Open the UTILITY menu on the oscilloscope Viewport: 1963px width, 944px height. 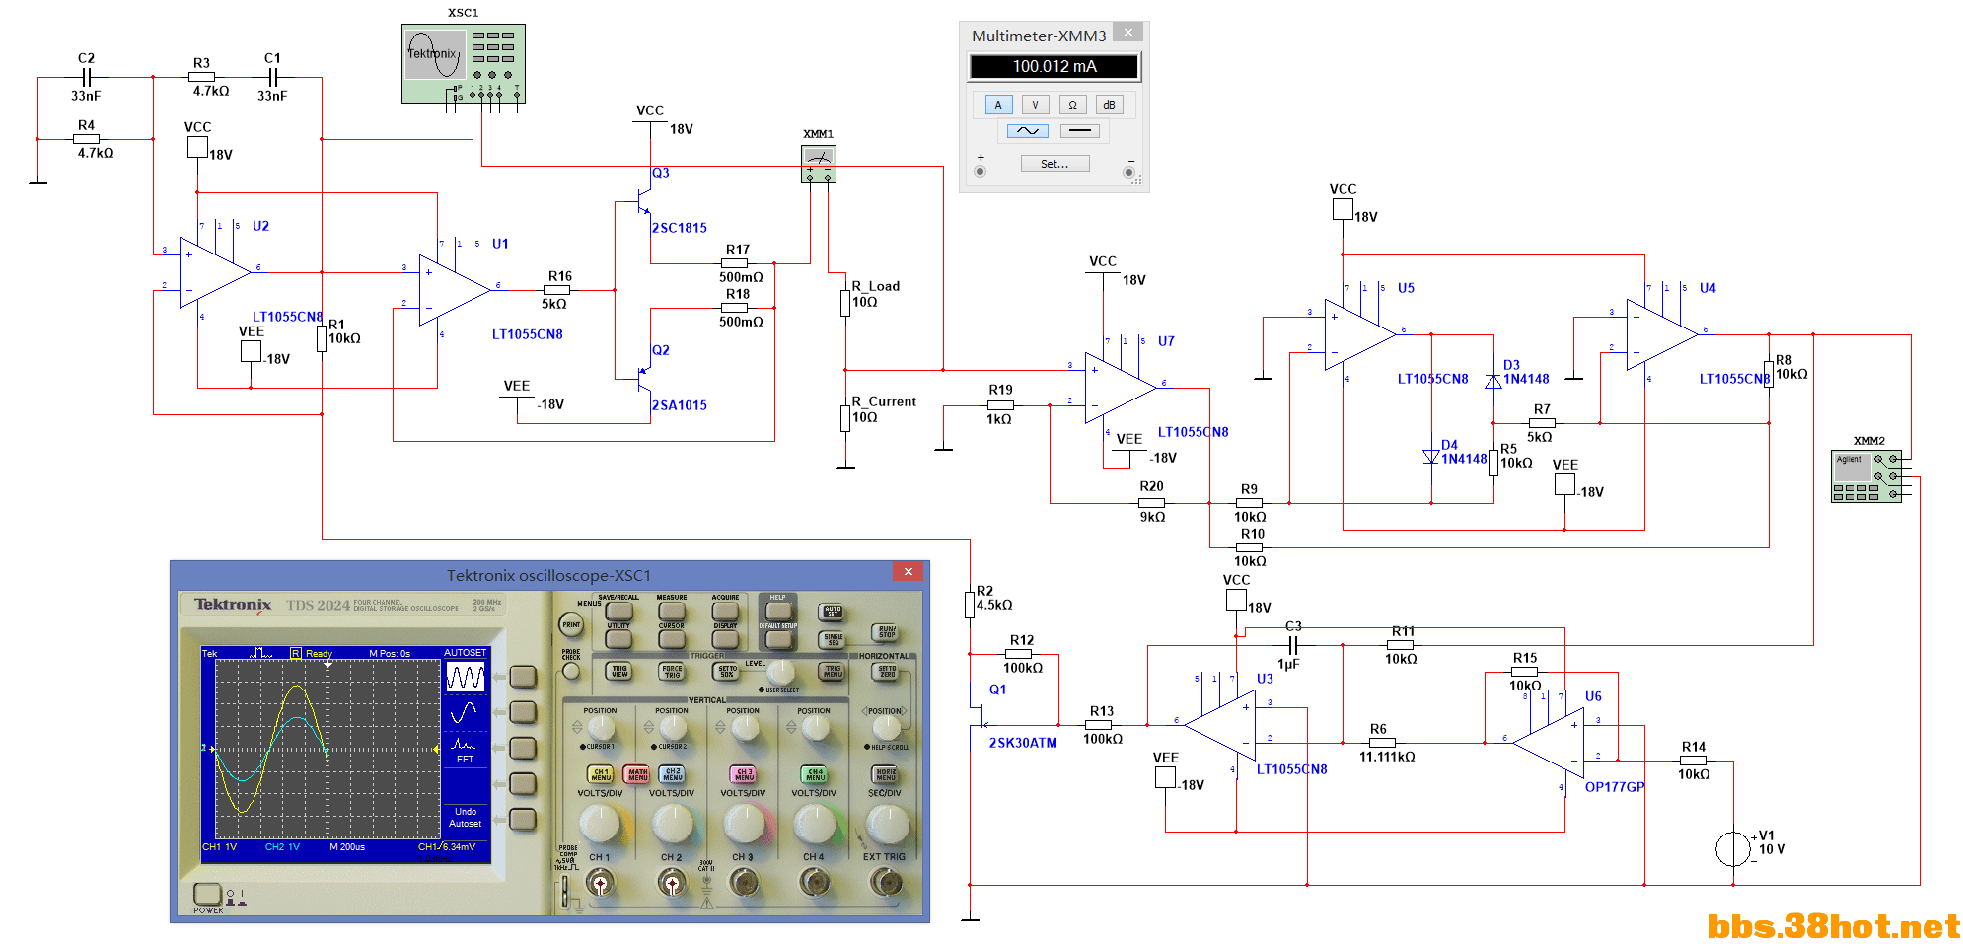tap(618, 639)
